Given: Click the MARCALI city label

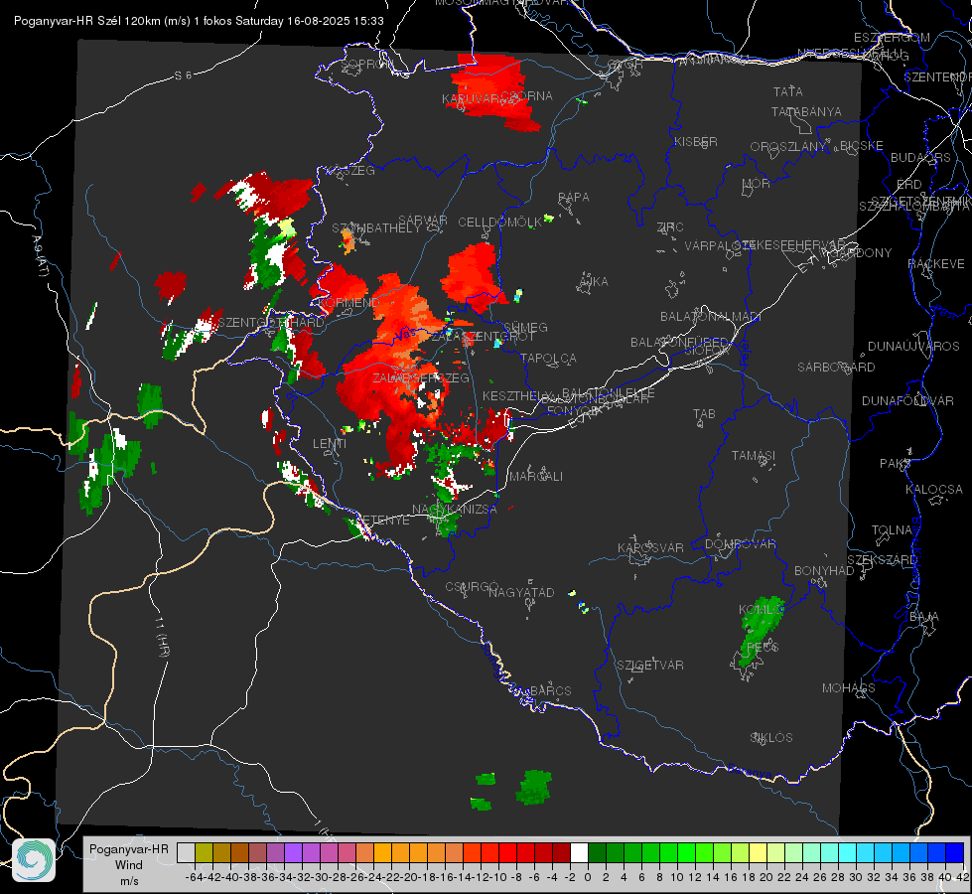Looking at the screenshot, I should coord(536,476).
